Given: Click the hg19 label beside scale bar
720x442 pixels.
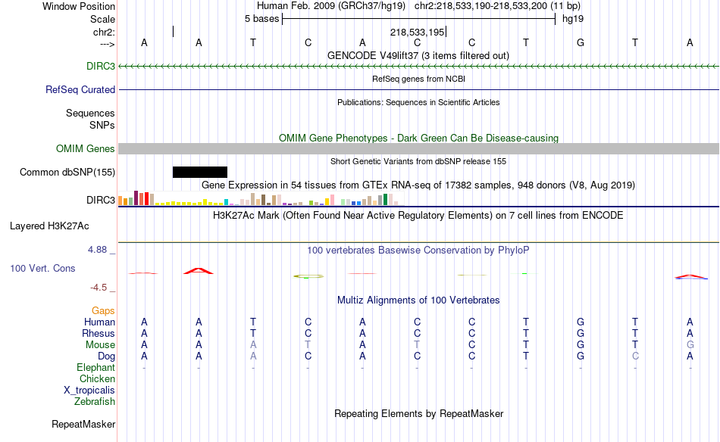Looking at the screenshot, I should tap(573, 19).
